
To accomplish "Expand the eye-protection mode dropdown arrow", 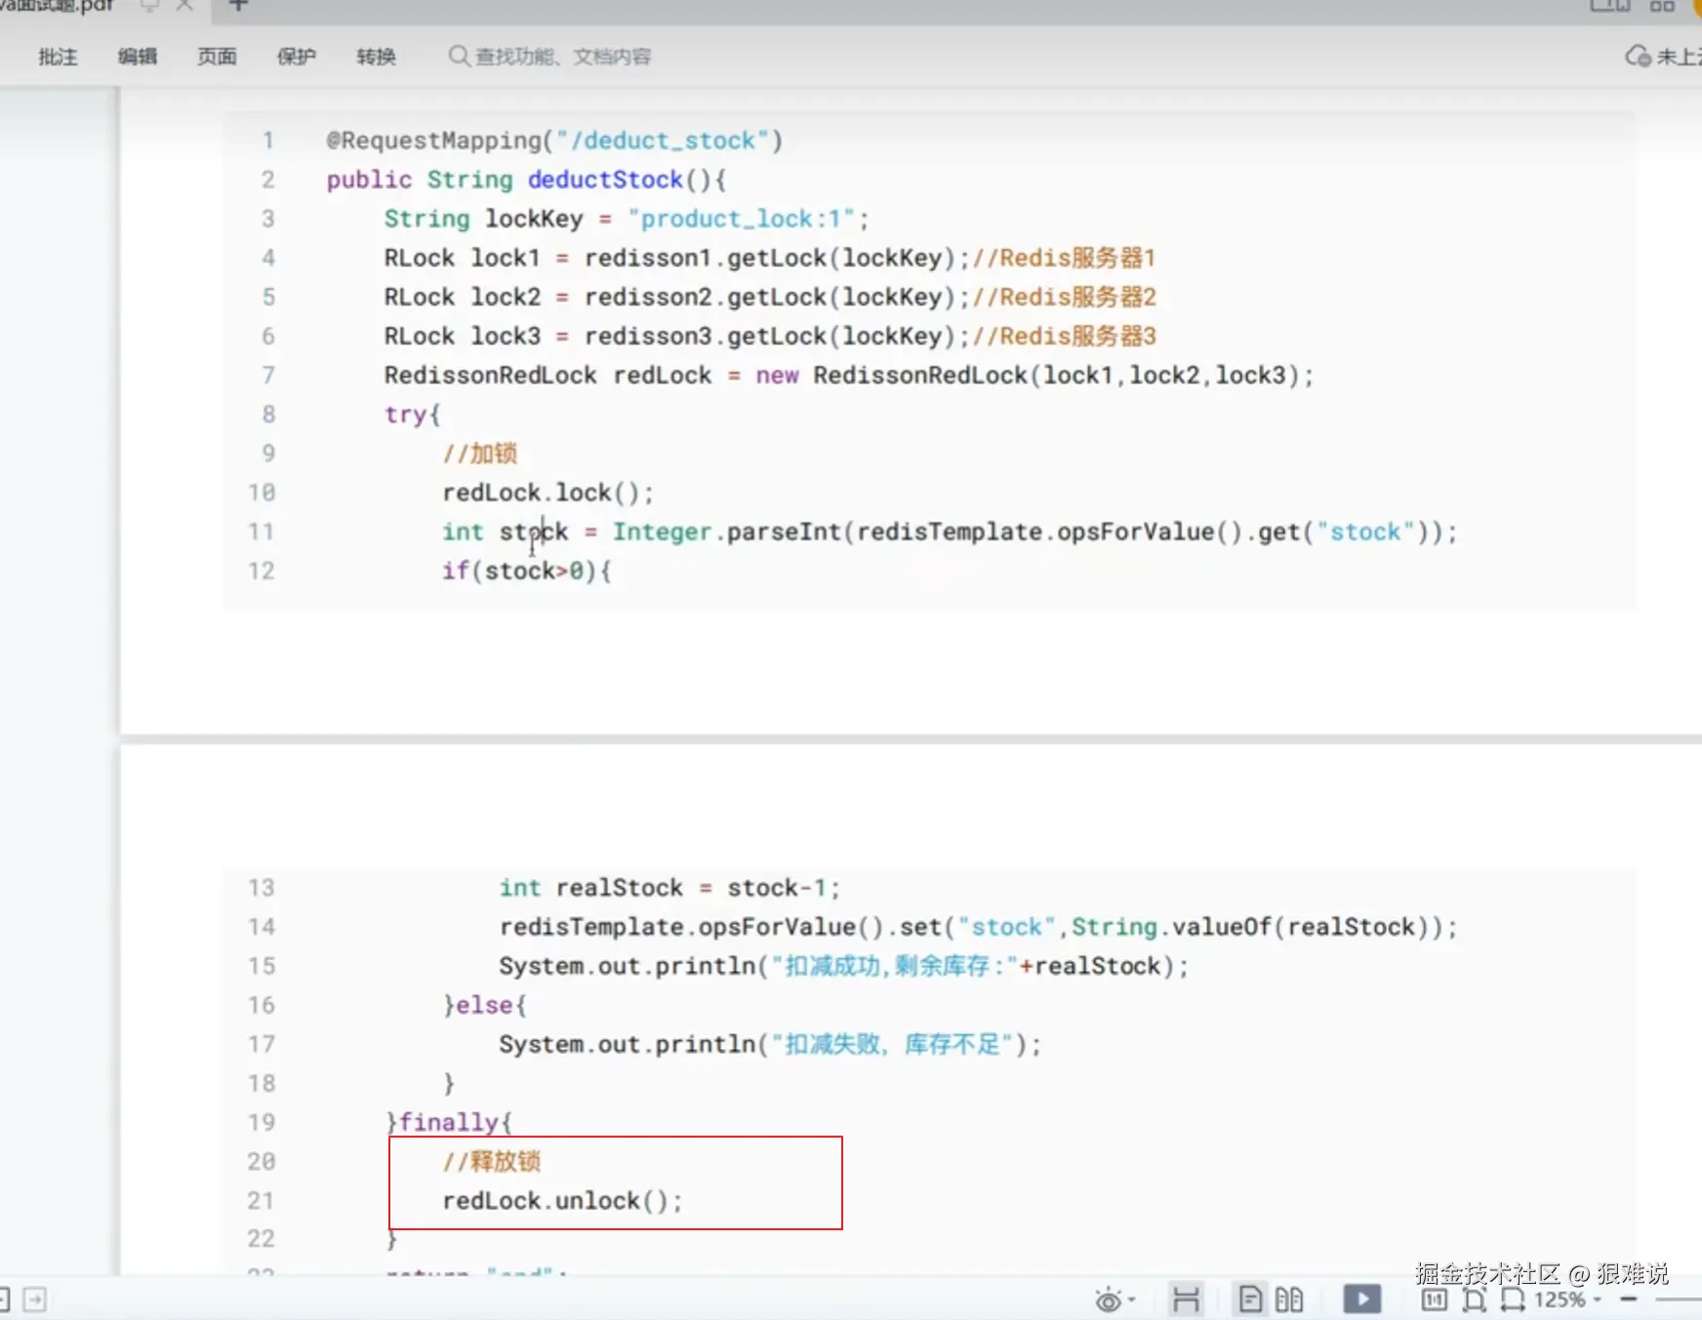I will coord(1131,1300).
